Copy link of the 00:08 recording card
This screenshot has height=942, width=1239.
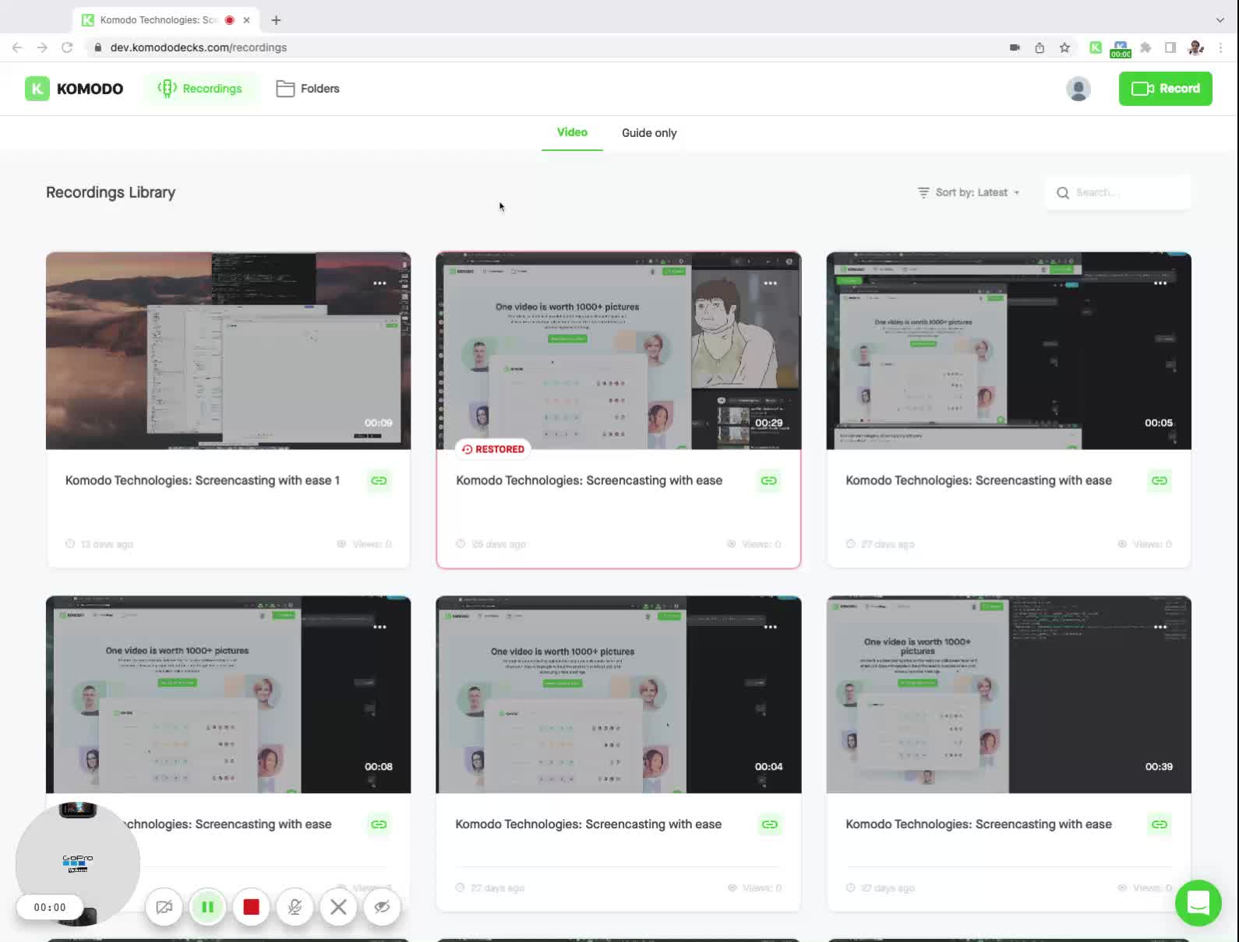click(379, 824)
